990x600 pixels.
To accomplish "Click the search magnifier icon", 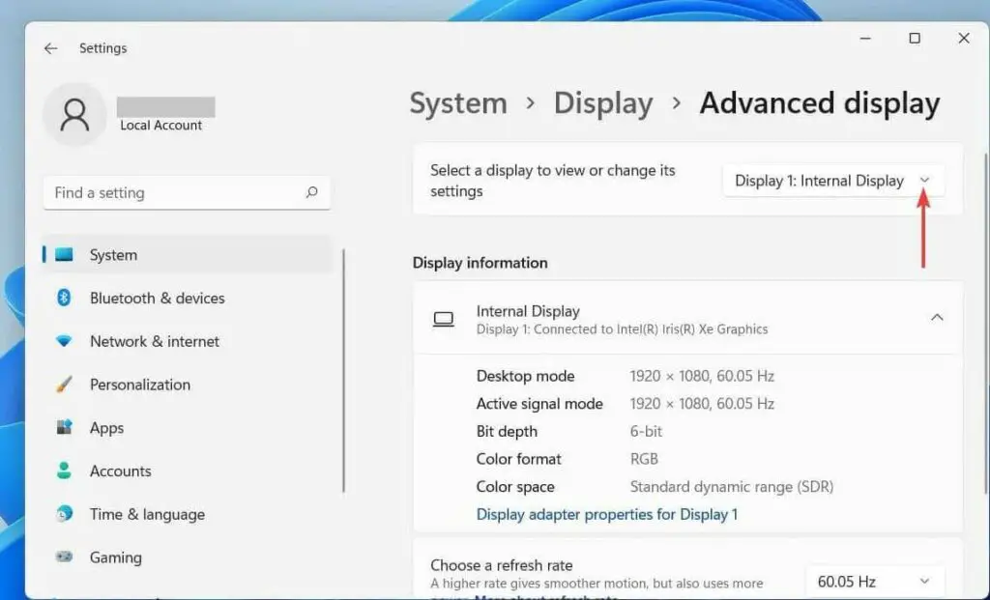I will (311, 192).
